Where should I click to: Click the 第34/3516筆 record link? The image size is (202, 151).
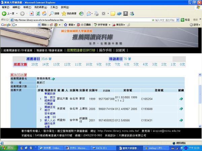[19, 75]
